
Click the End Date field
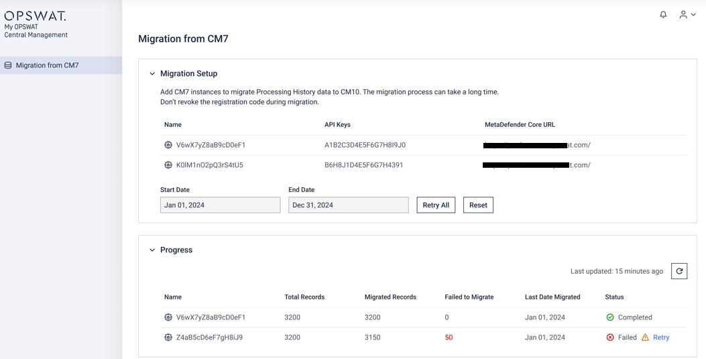(x=348, y=205)
